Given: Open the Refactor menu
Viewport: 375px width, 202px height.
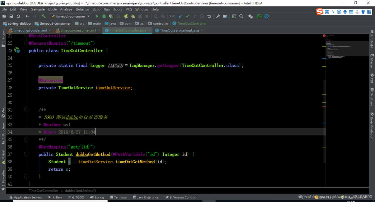Looking at the screenshot, I should pos(82,9).
